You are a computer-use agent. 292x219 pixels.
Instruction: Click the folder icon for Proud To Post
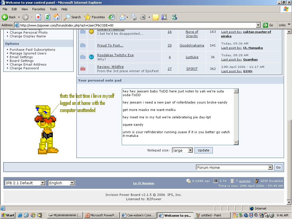(83, 45)
